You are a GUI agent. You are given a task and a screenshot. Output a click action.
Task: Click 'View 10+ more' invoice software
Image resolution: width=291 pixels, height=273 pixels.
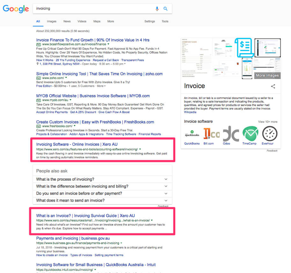tap(268, 122)
